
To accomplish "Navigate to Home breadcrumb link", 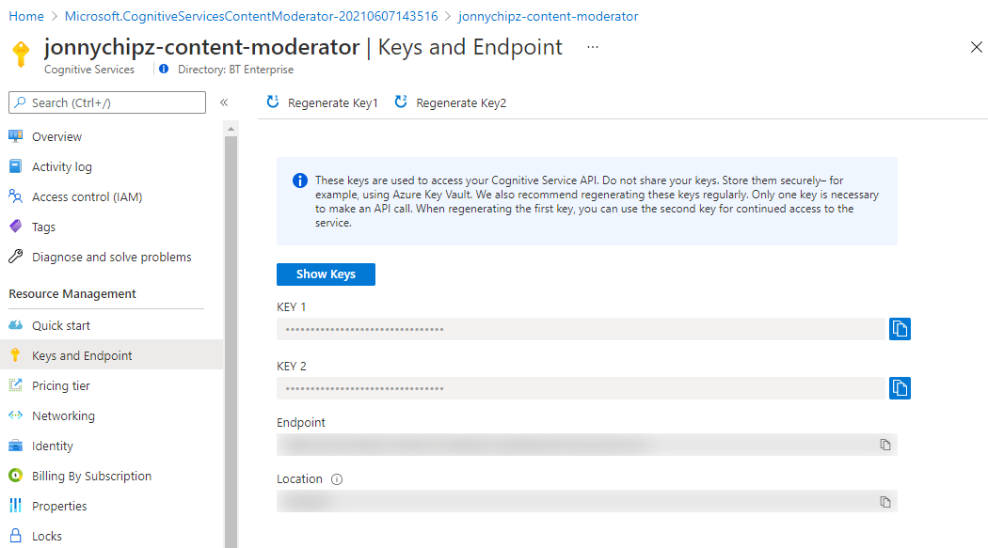I will 26,17.
